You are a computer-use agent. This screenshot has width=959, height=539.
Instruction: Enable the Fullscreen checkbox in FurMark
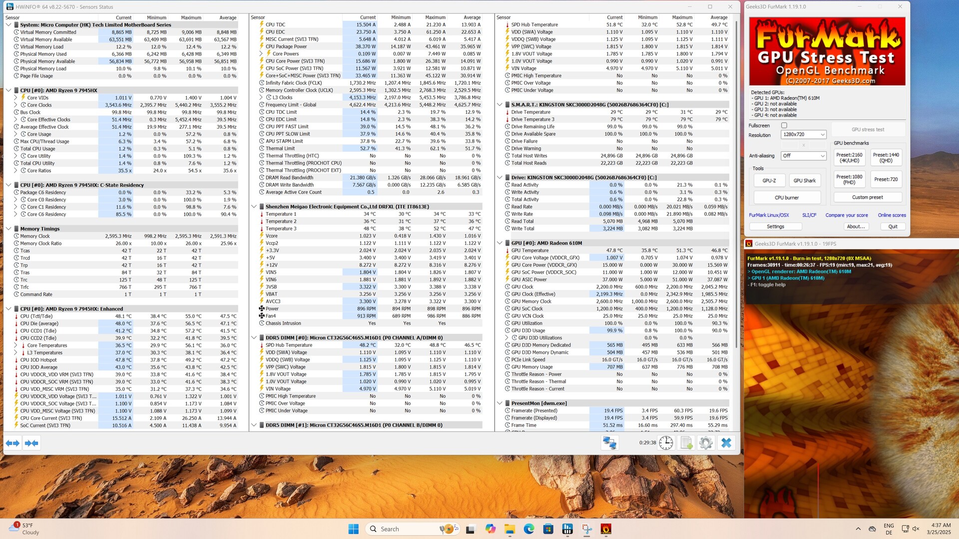pos(784,126)
